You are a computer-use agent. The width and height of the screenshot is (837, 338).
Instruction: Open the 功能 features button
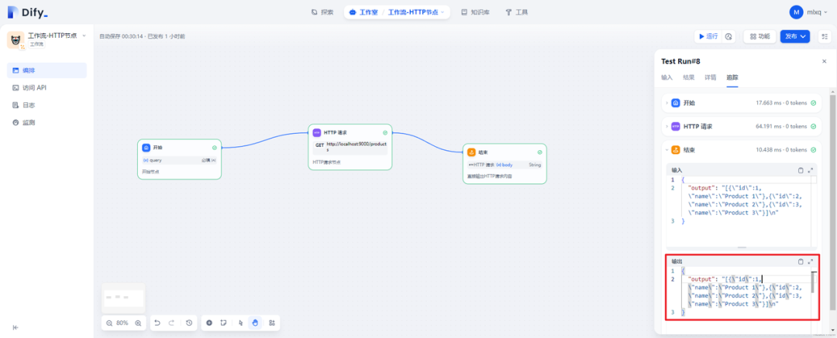759,36
